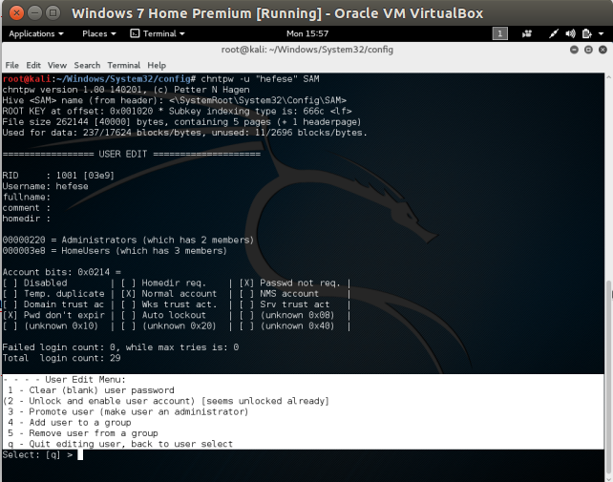Click the 'Account bits: 0x0214' text
Image resolution: width=613 pixels, height=482 pixels.
click(62, 272)
